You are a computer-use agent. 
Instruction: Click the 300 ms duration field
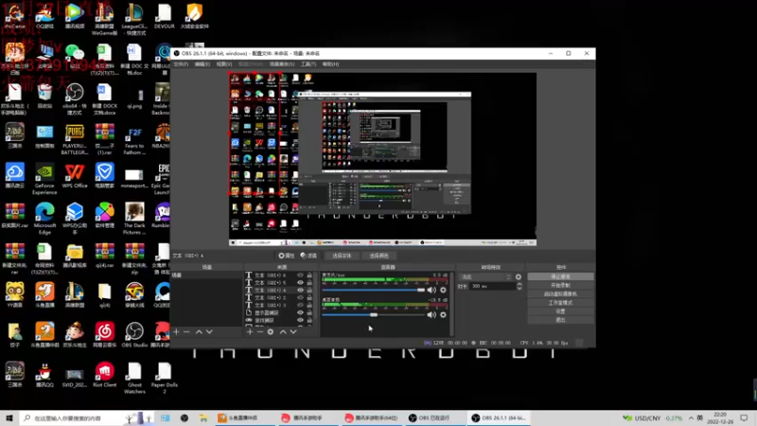coord(492,287)
